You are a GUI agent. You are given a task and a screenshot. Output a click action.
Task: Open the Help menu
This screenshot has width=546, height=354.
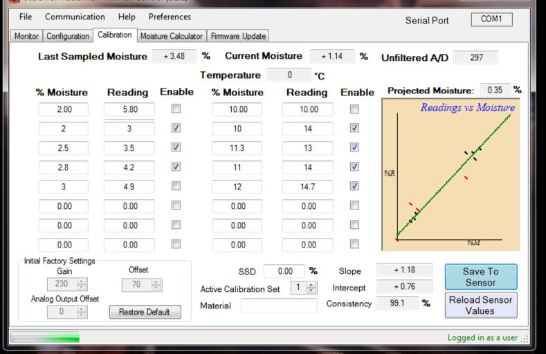click(x=127, y=17)
